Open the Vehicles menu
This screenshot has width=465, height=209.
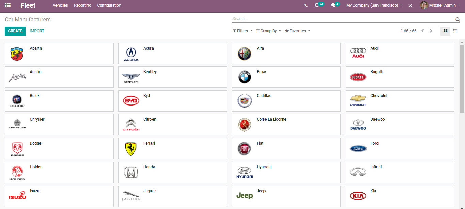tap(60, 5)
